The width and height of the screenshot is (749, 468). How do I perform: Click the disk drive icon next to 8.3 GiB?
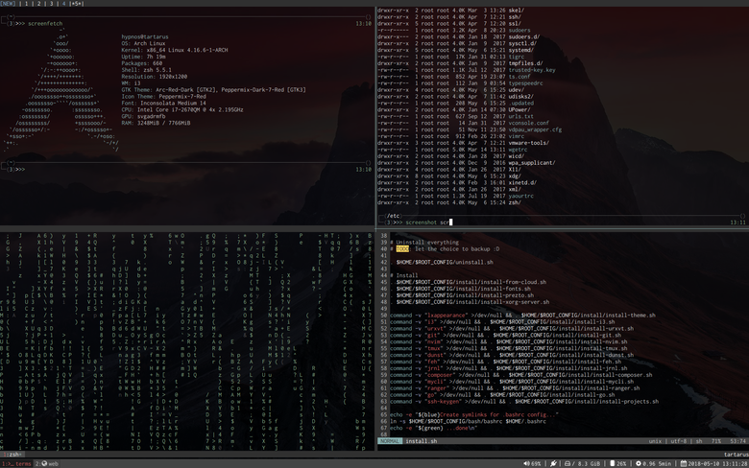568,464
